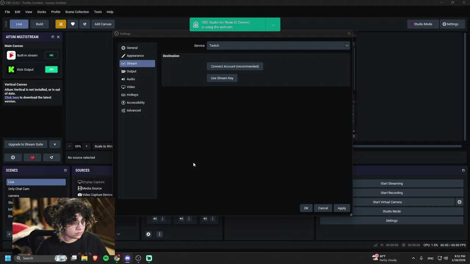Switch to Live mode
This screenshot has height=264, width=470.
point(19,24)
